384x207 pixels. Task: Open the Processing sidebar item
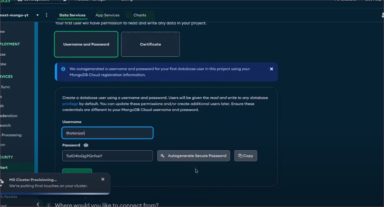pos(11,135)
